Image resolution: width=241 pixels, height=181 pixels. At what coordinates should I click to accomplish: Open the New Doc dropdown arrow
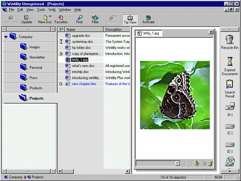click(x=50, y=17)
